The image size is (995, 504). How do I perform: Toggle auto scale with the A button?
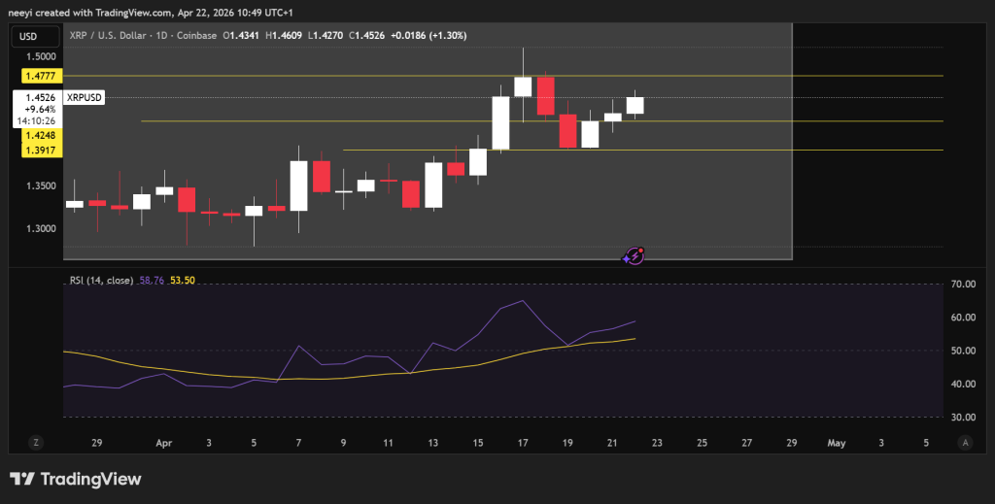point(964,442)
